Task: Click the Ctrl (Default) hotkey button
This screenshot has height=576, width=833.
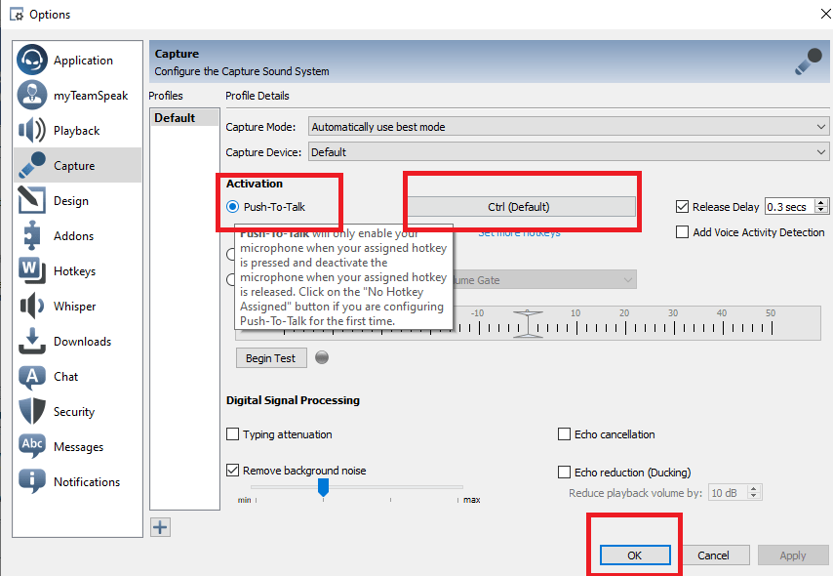Action: (x=519, y=207)
